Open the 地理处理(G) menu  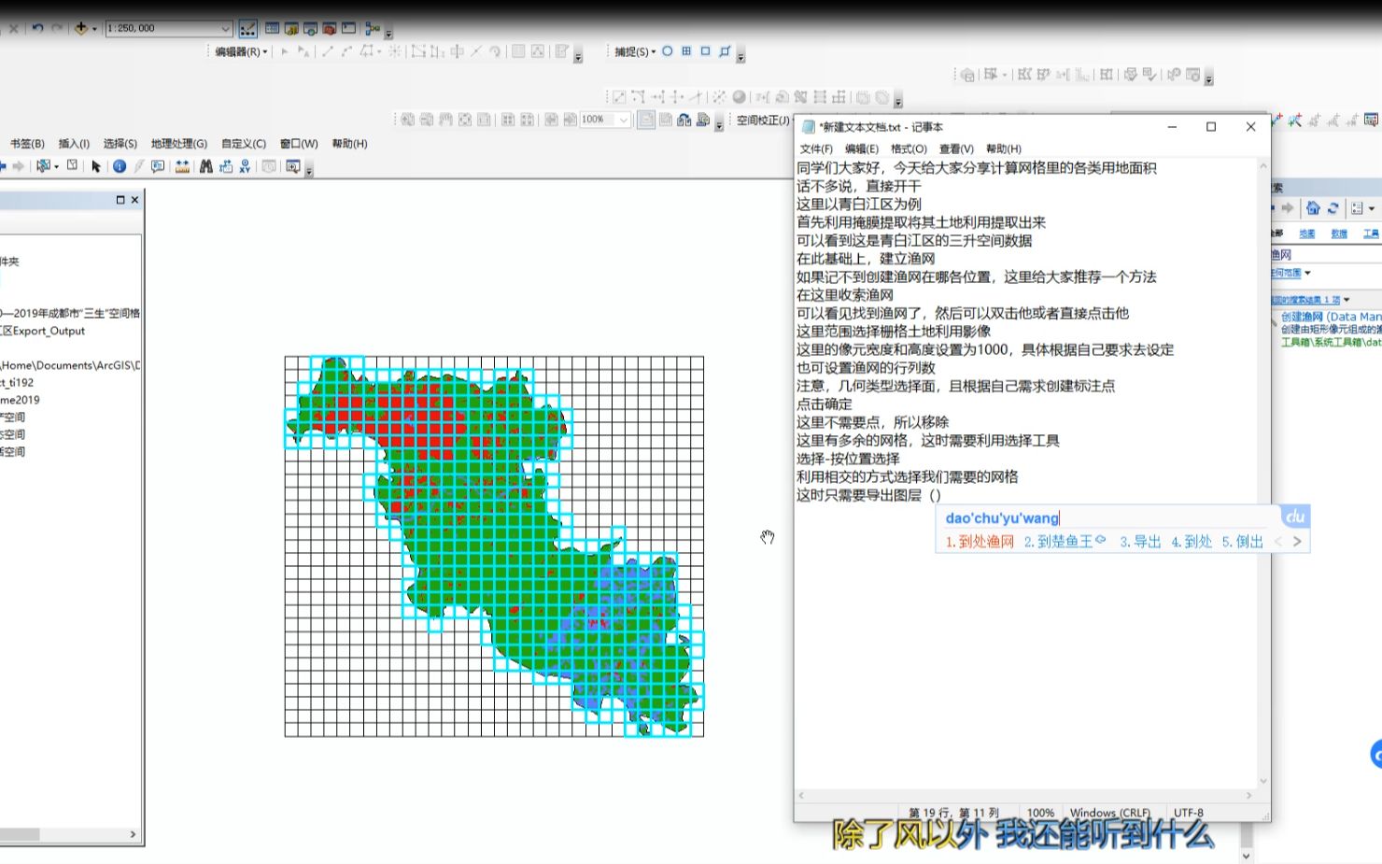[179, 143]
